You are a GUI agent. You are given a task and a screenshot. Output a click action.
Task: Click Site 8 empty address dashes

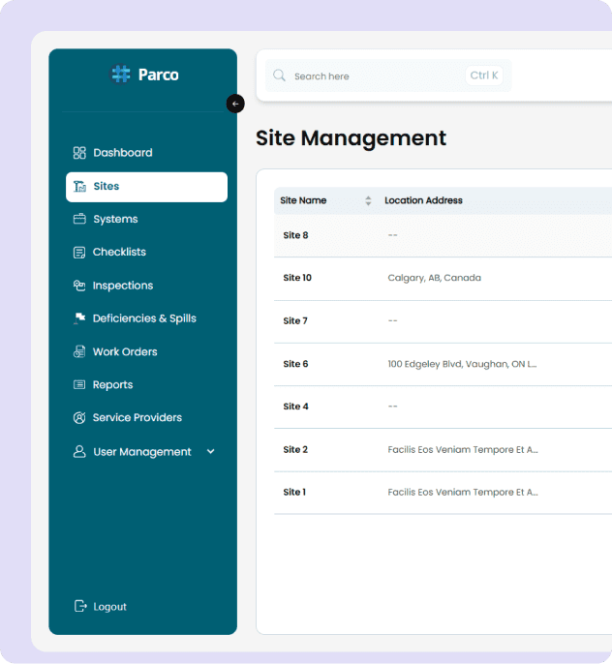click(x=393, y=235)
